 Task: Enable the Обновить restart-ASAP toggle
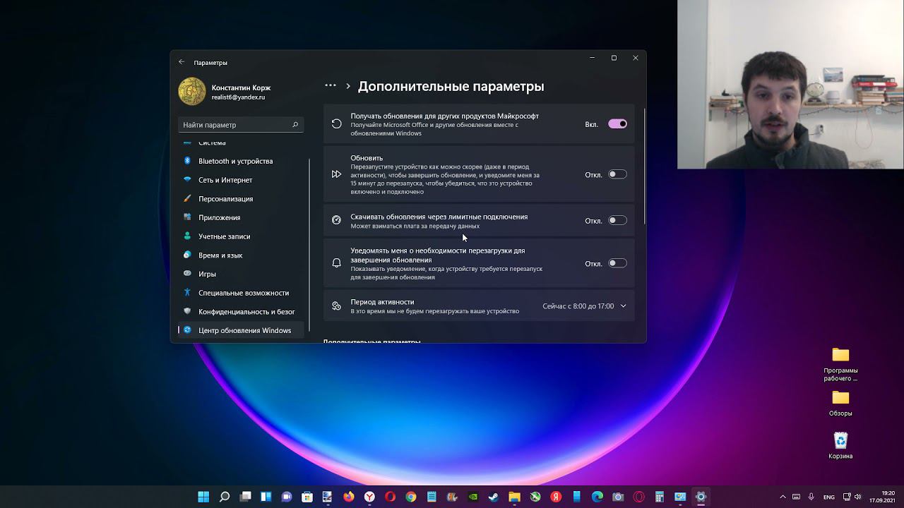[x=617, y=174]
